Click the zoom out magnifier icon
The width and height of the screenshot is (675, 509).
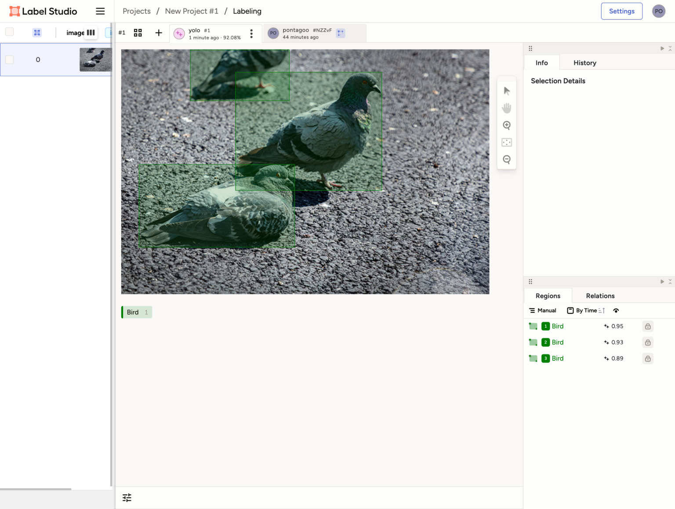[507, 159]
